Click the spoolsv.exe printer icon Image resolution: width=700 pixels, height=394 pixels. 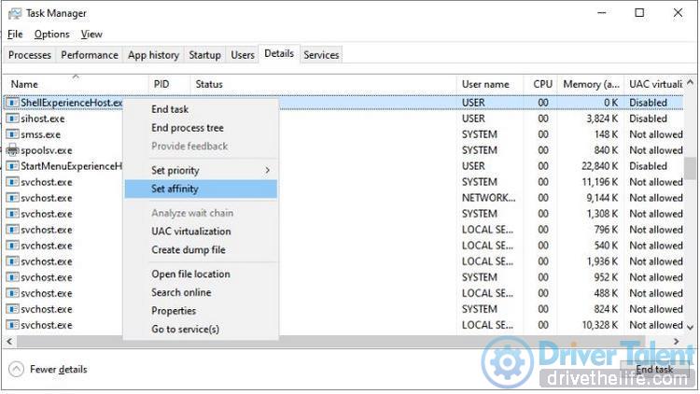(12, 150)
